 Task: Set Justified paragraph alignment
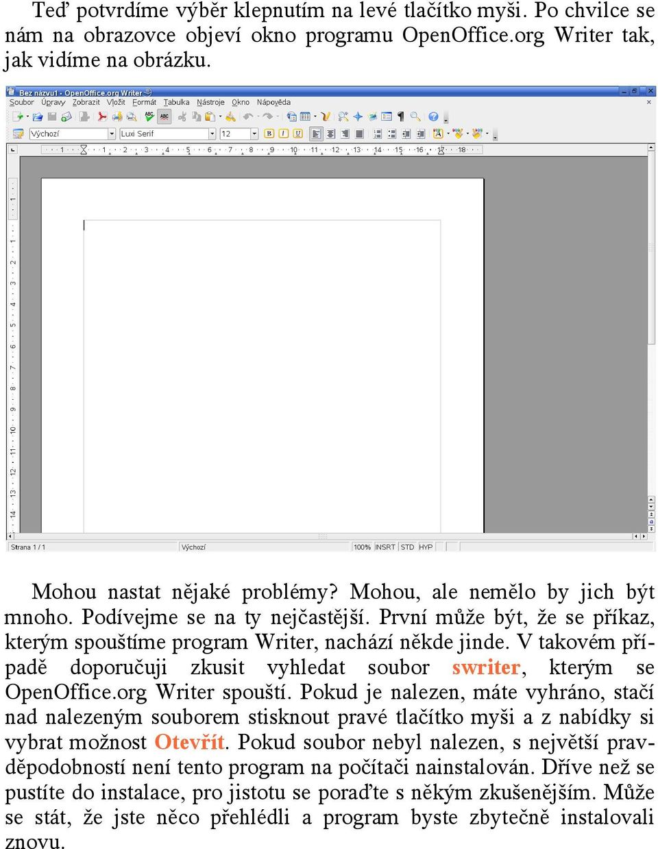(x=359, y=134)
